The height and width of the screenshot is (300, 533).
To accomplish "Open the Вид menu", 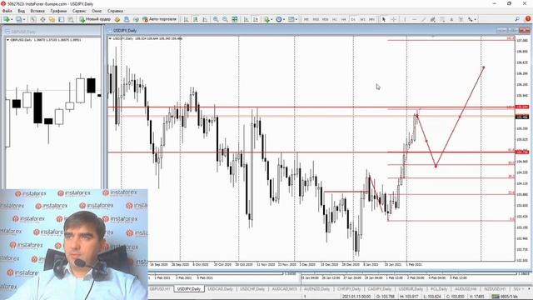I will [21, 11].
